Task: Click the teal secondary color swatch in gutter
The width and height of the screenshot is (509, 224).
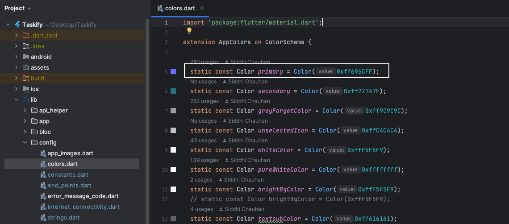Action: coord(173,91)
